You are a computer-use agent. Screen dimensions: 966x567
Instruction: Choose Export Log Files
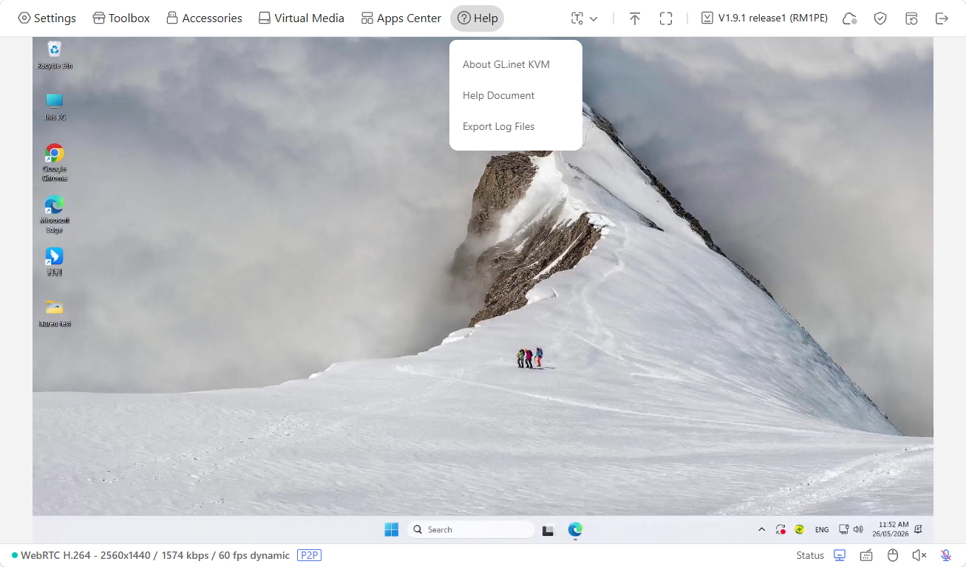tap(499, 126)
